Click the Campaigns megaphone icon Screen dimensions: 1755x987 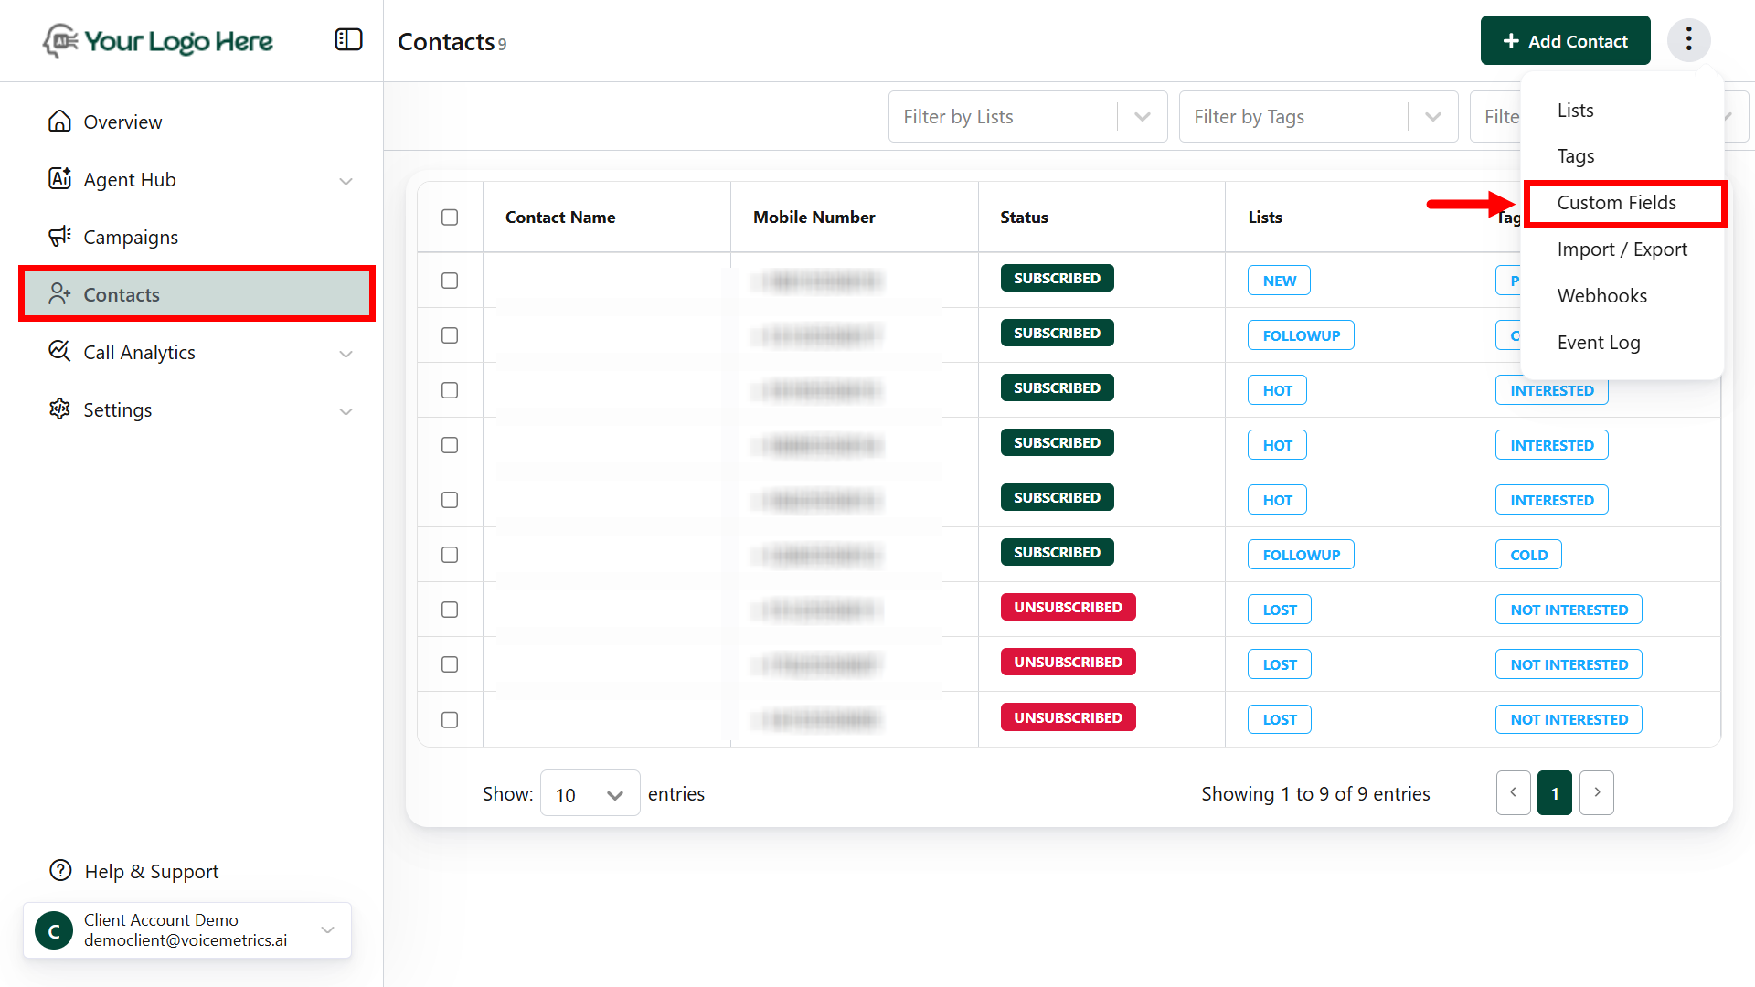pyautogui.click(x=59, y=237)
